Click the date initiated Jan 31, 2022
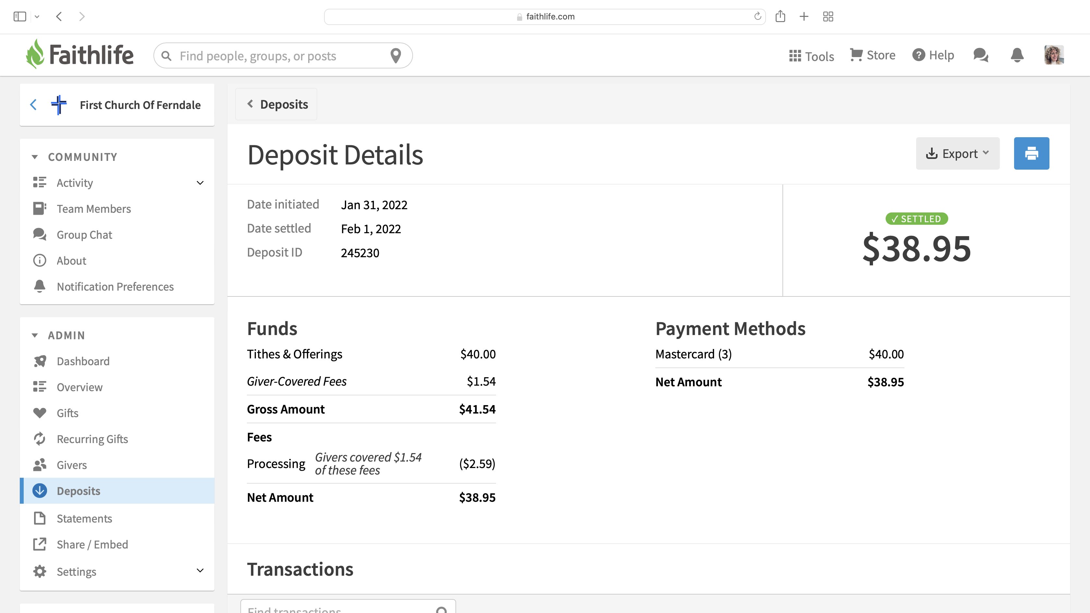 pyautogui.click(x=374, y=205)
